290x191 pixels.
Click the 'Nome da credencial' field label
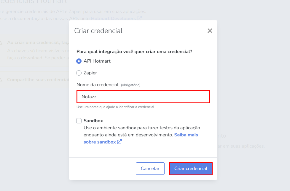tap(98, 85)
